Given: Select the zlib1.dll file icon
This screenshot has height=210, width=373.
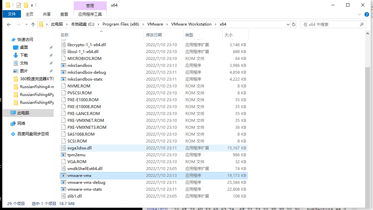Looking at the screenshot, I should coord(64,196).
